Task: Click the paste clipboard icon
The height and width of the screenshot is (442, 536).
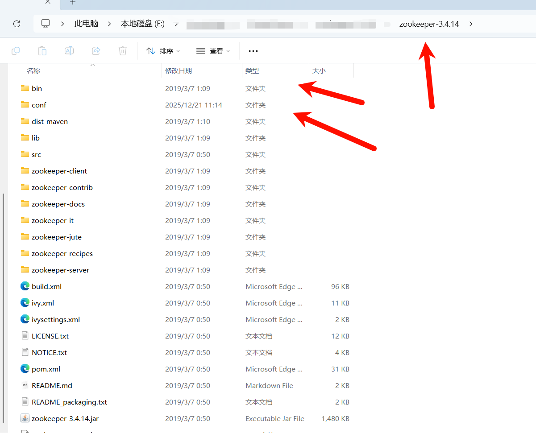Action: 42,51
